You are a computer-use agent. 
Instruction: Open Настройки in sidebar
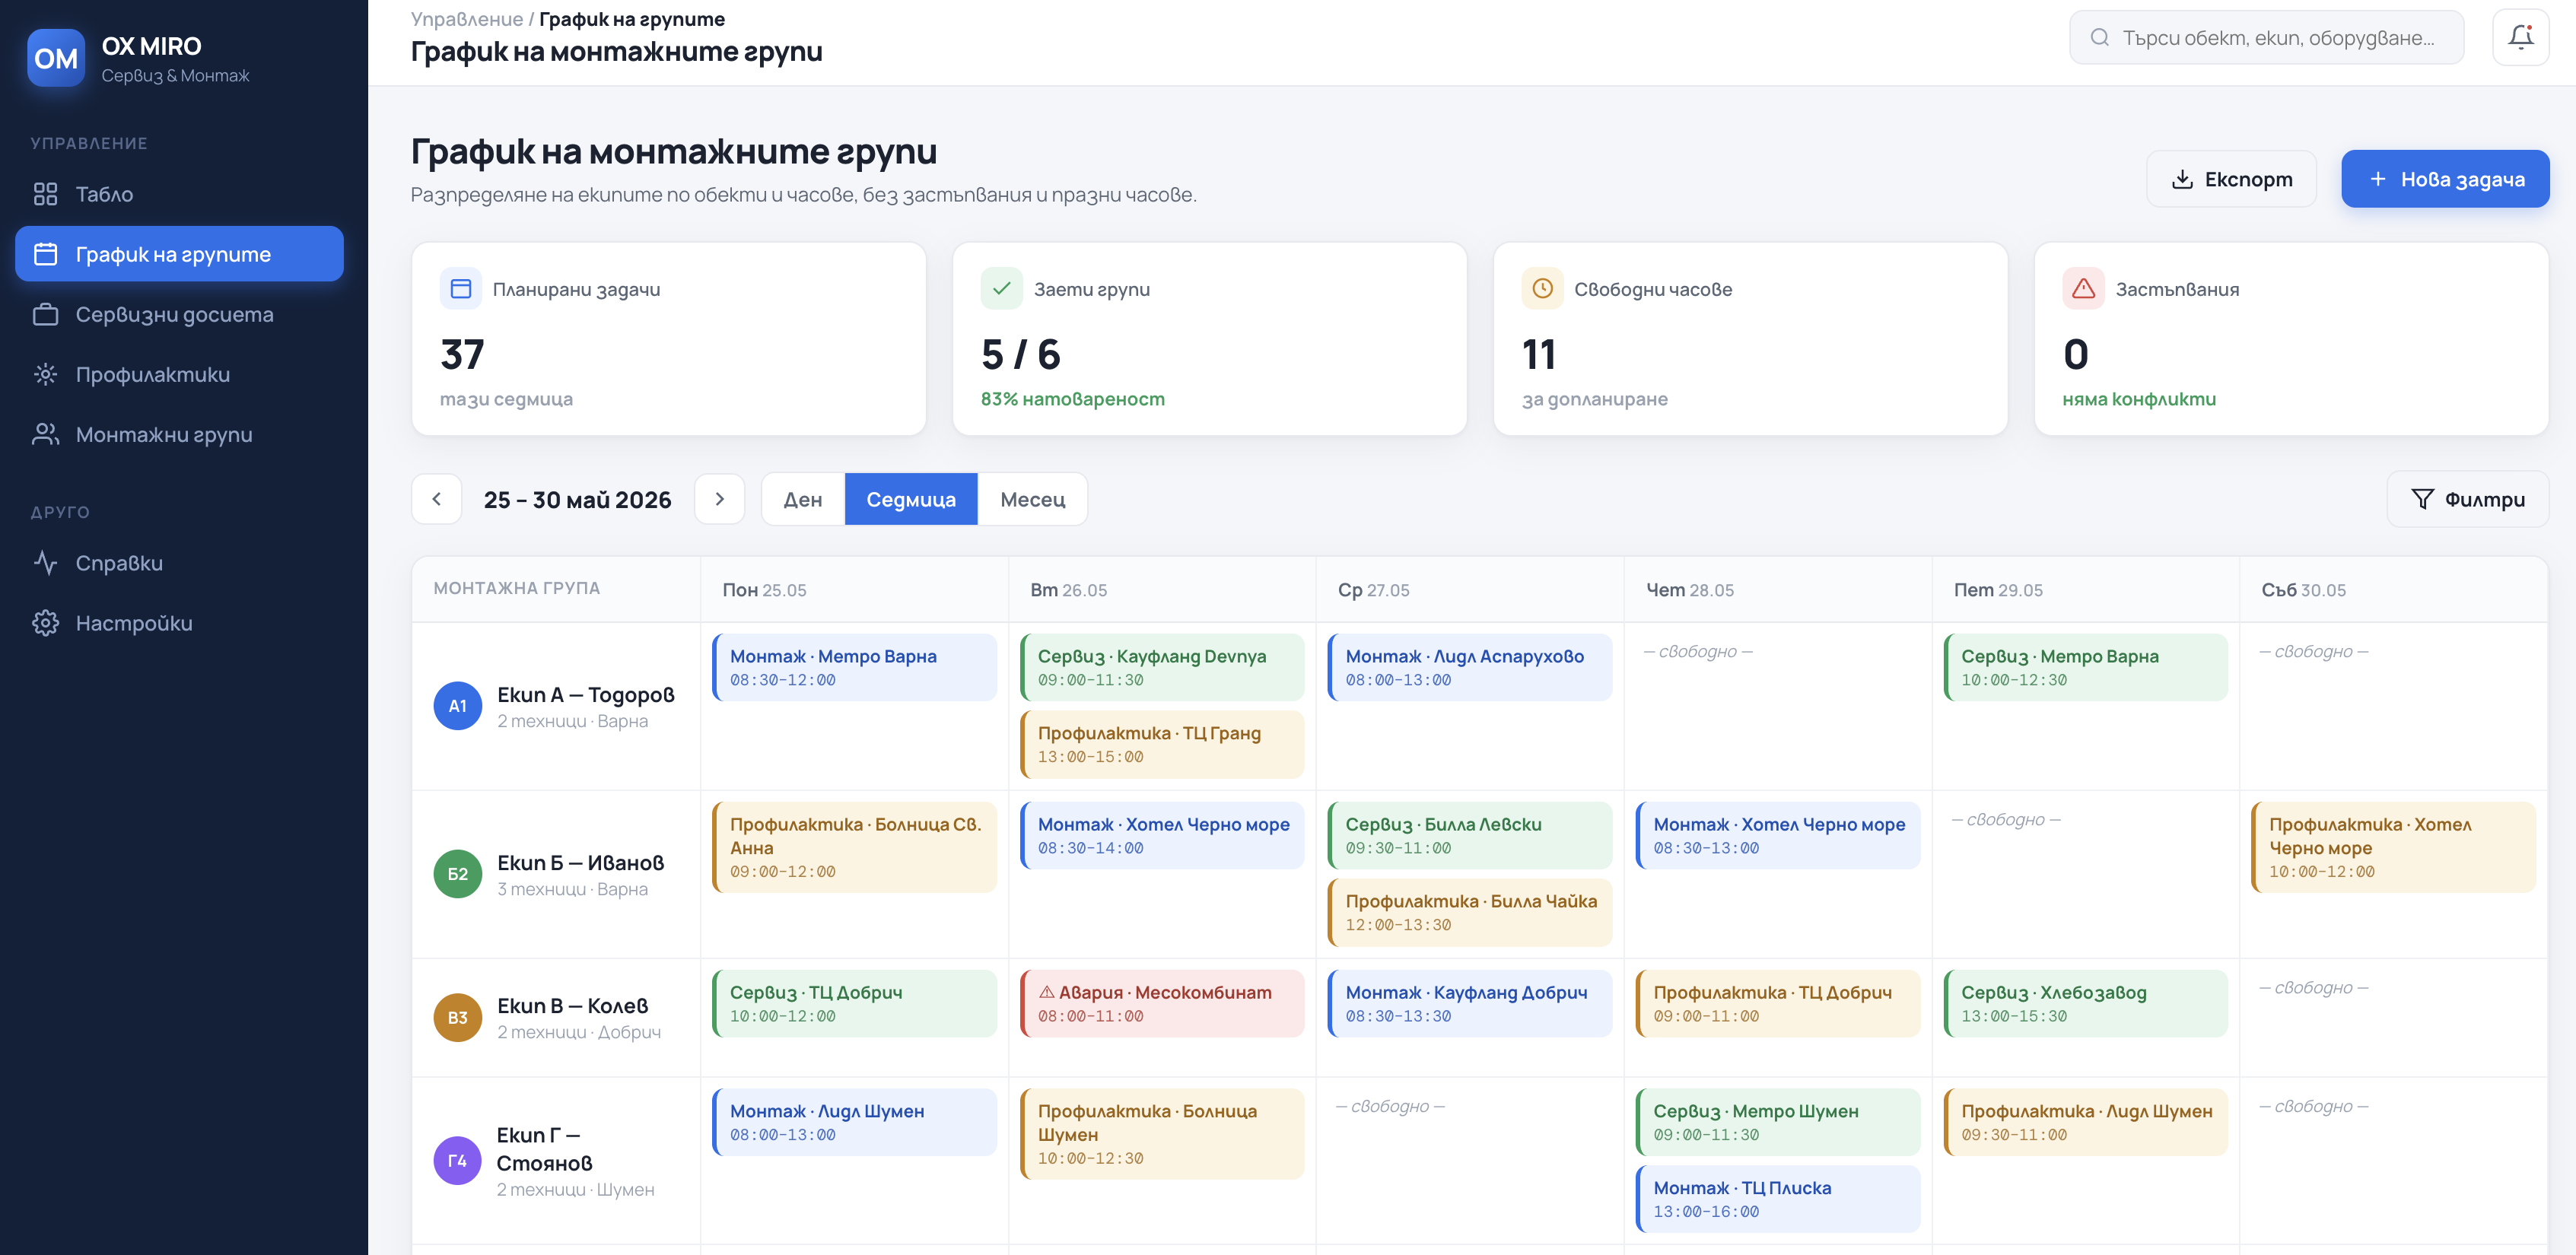[x=180, y=623]
